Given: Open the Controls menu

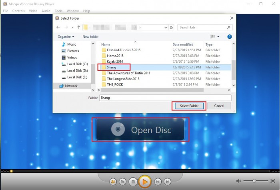Looking at the screenshot, I should 18,11.
